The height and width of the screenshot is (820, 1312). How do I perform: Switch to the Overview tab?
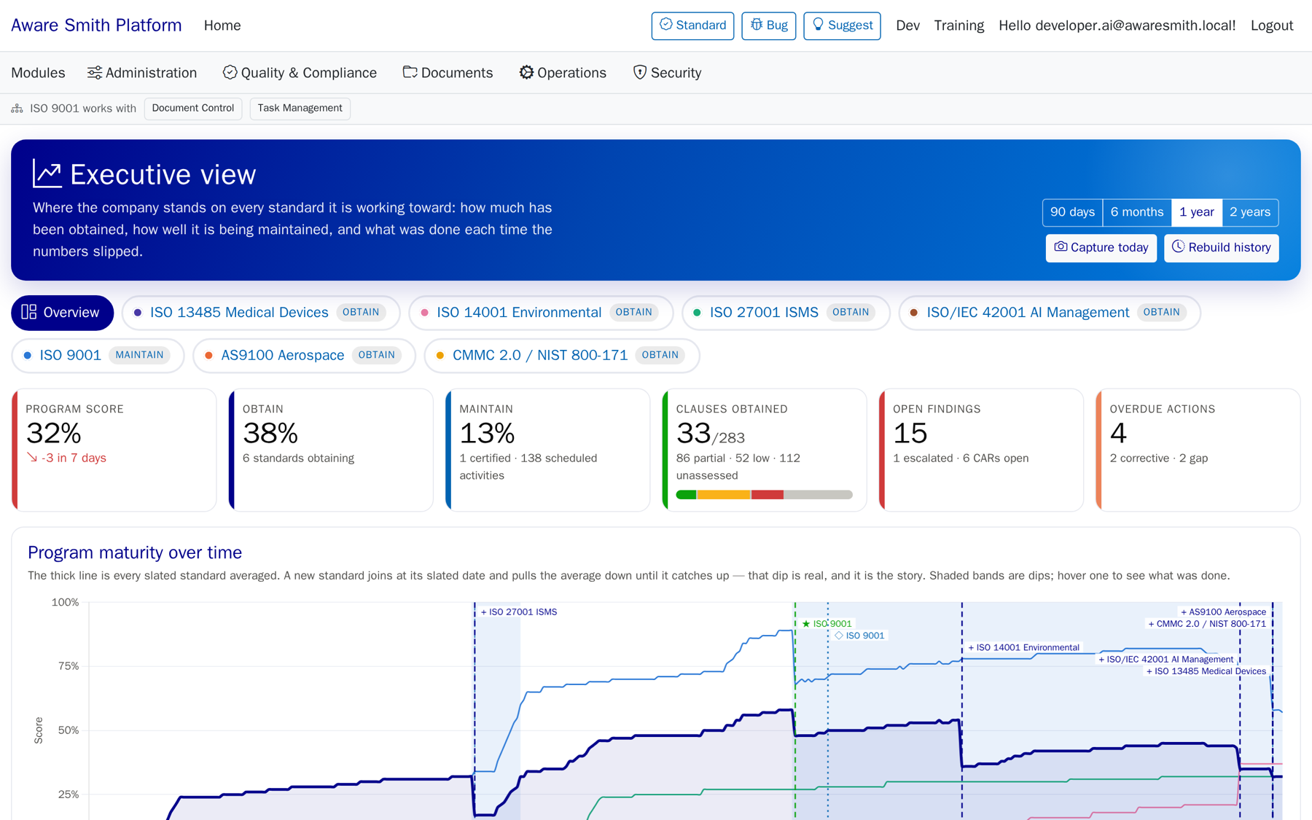pos(62,313)
